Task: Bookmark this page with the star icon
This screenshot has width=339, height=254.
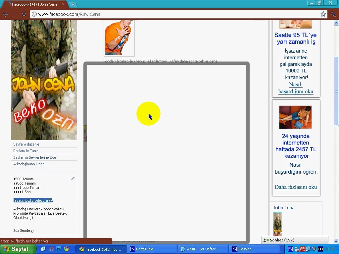Action: (x=323, y=14)
